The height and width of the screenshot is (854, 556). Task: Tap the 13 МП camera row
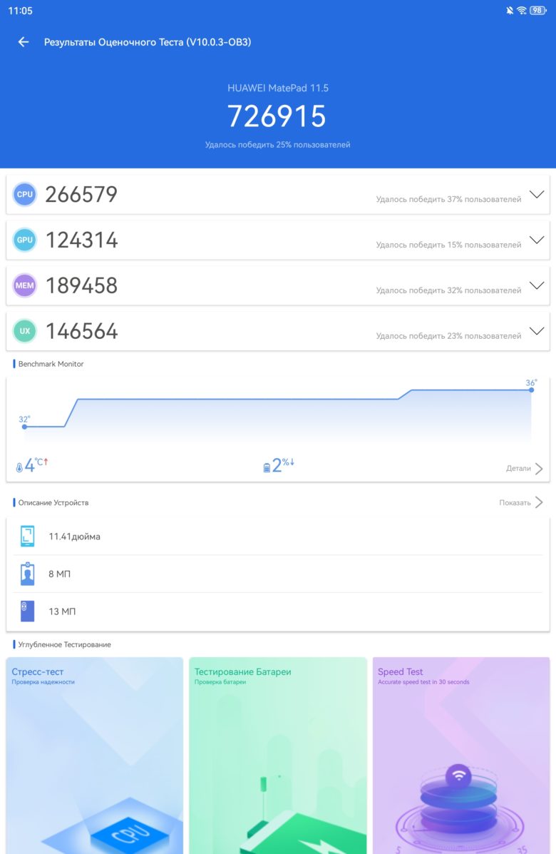[278, 611]
